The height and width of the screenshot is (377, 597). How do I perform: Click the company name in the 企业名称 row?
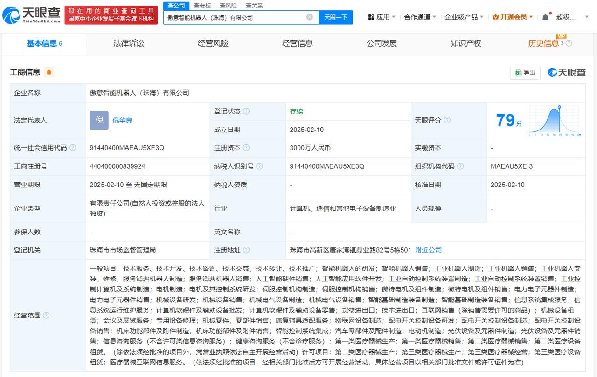coord(139,93)
